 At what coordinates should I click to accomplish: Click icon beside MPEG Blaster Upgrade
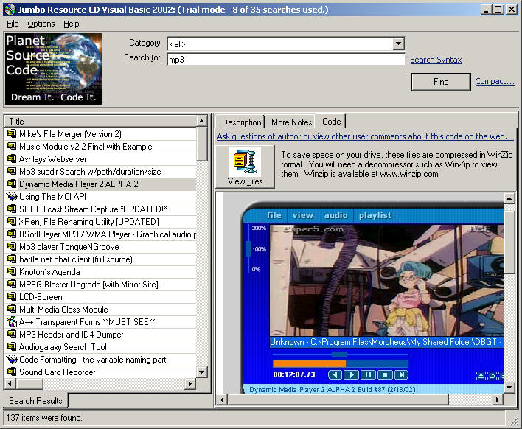pos(12,285)
